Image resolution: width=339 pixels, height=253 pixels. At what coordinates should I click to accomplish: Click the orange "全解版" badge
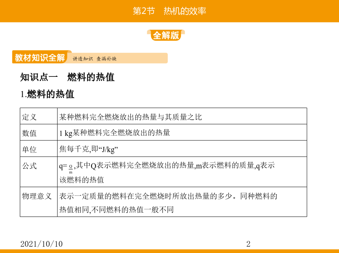click(166, 35)
